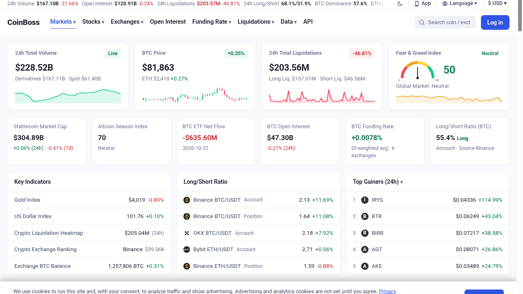Image resolution: width=523 pixels, height=294 pixels.
Task: Click the AKE coin icon
Action: (x=365, y=266)
